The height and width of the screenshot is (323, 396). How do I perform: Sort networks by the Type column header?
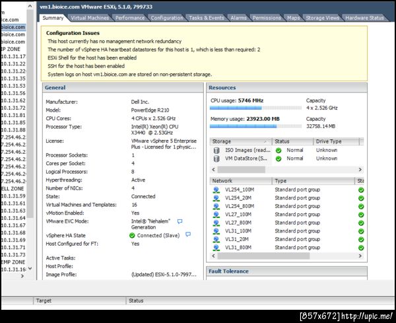pos(313,181)
